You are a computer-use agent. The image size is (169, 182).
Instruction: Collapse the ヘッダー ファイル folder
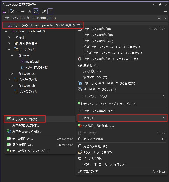pos(9,80)
